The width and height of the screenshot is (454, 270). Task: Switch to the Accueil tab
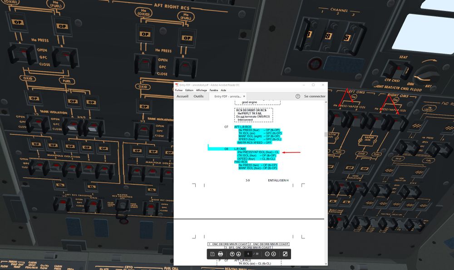(x=183, y=96)
